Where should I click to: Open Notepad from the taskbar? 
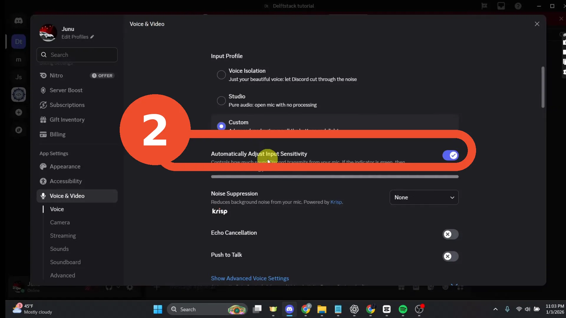[x=338, y=309]
